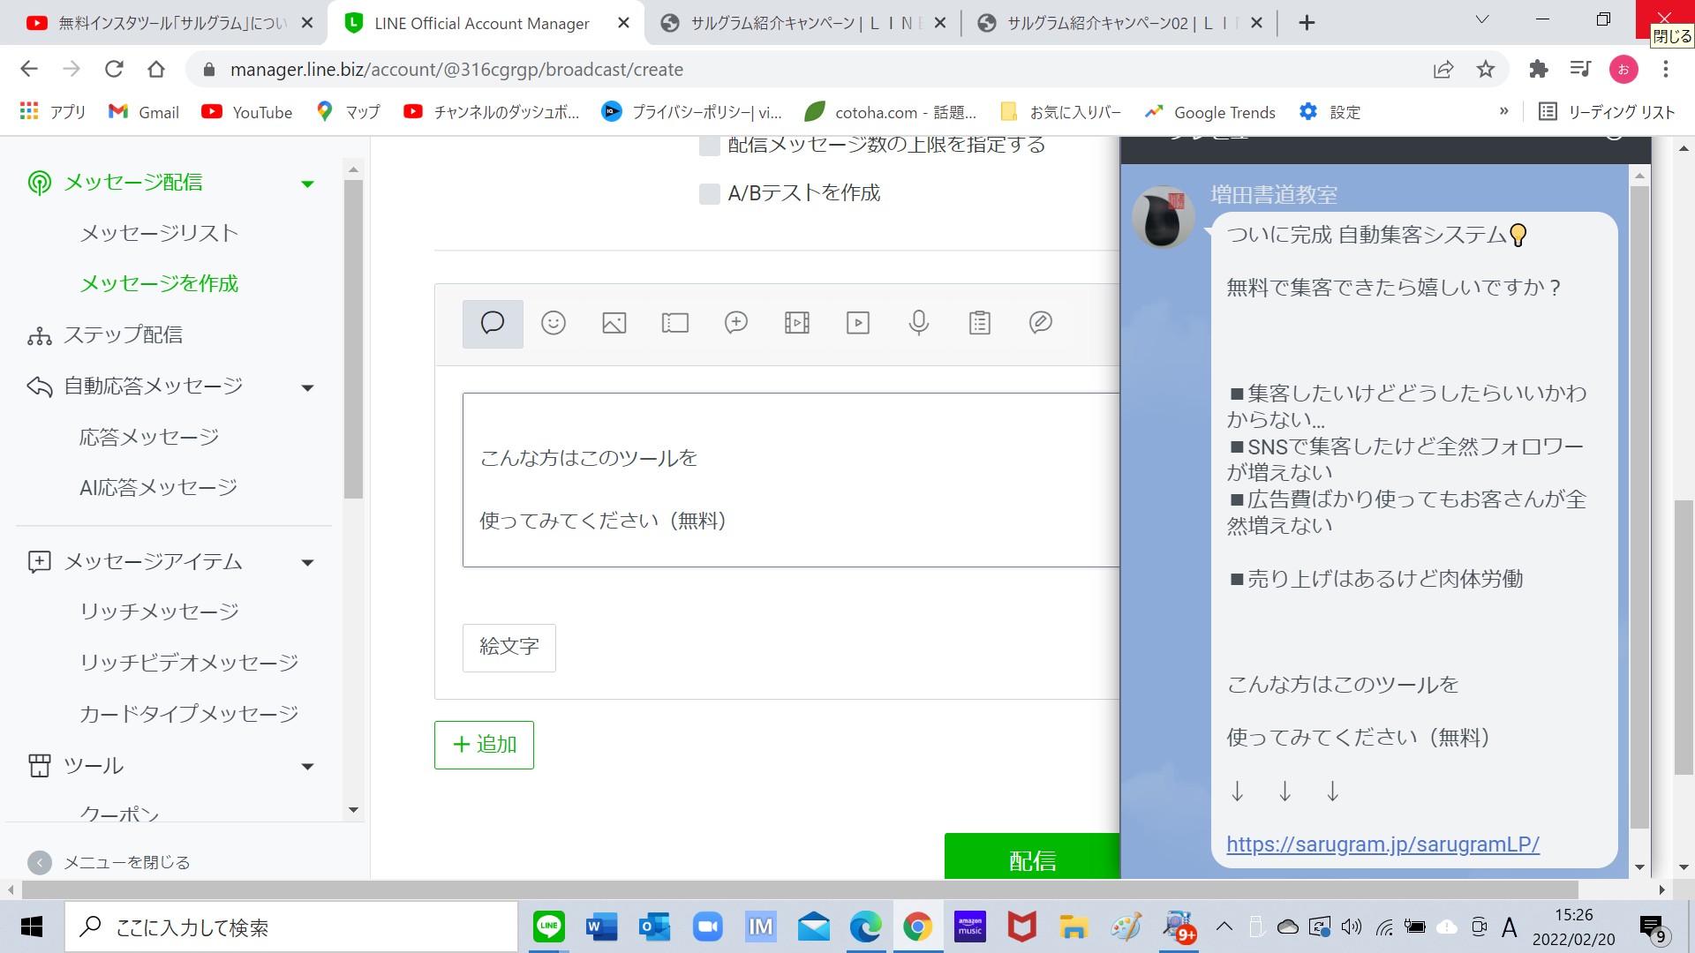Click the green 配信 send button

click(x=1032, y=856)
